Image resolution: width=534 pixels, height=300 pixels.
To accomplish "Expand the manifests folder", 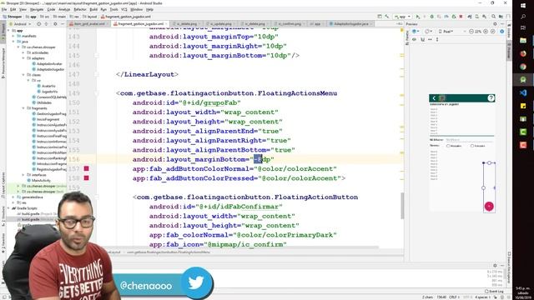I will [13, 36].
